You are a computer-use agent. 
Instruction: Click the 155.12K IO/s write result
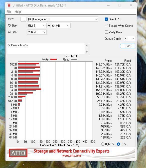point(104,90)
